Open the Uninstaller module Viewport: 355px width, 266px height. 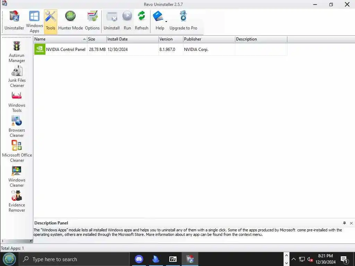pyautogui.click(x=14, y=21)
